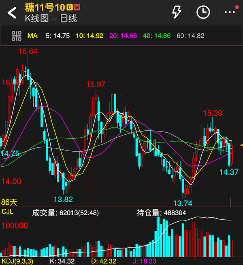Tap the 86天 day-count label
The height and width of the screenshot is (265, 243).
9,202
